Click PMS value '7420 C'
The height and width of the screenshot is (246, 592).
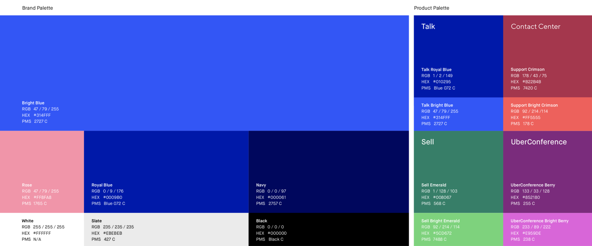(x=530, y=88)
